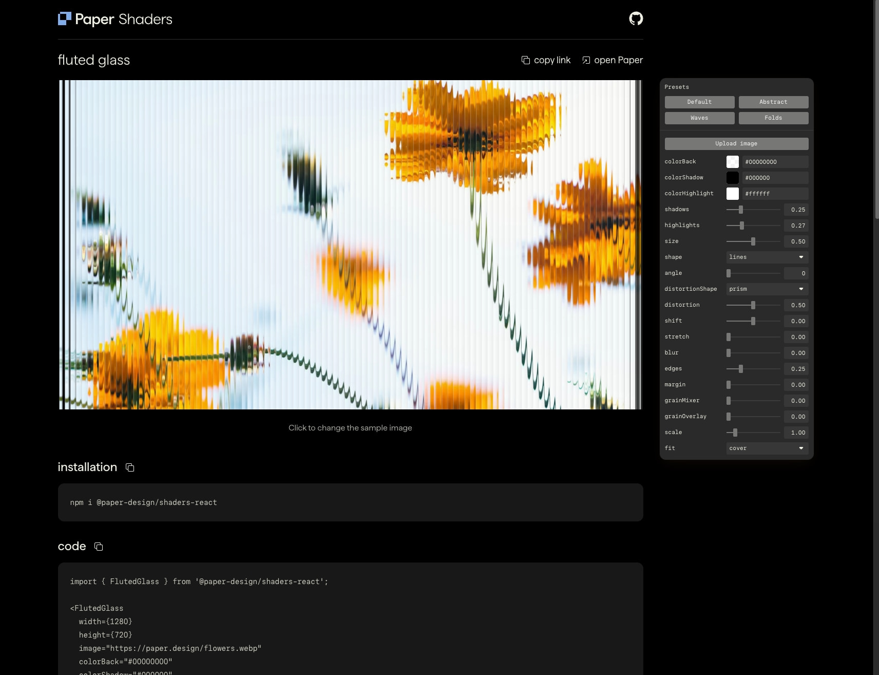Adjust the stretch slider handle
This screenshot has width=879, height=675.
tap(729, 337)
